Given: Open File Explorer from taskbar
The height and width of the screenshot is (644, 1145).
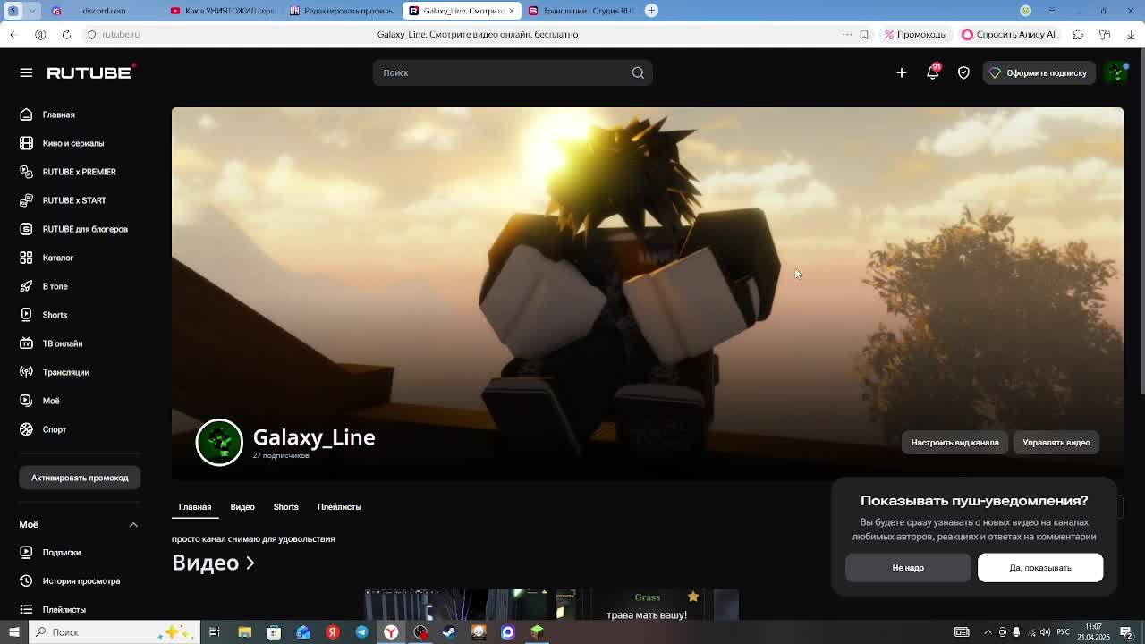Looking at the screenshot, I should point(244,632).
